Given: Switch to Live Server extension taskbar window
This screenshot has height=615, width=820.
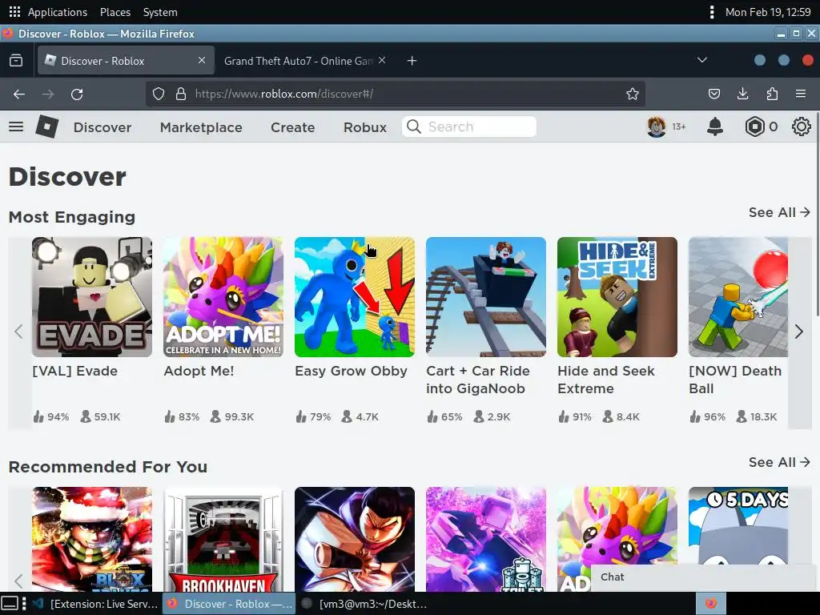Looking at the screenshot, I should pos(94,604).
